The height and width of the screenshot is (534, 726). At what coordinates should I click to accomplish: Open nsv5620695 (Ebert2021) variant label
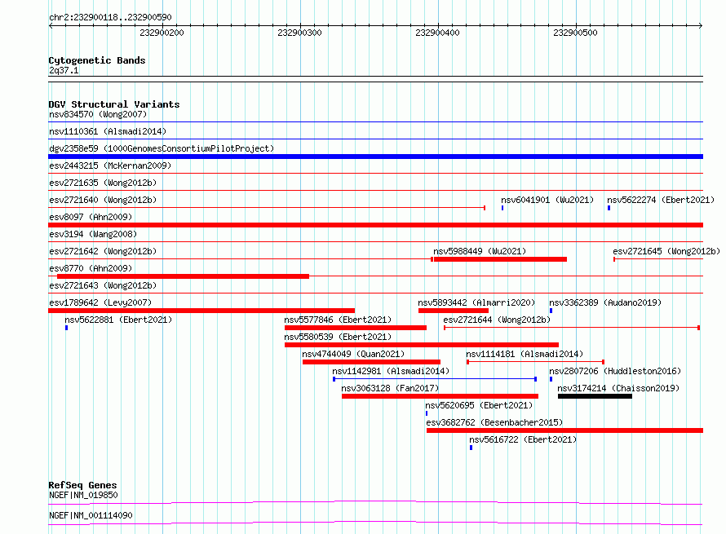click(x=479, y=405)
